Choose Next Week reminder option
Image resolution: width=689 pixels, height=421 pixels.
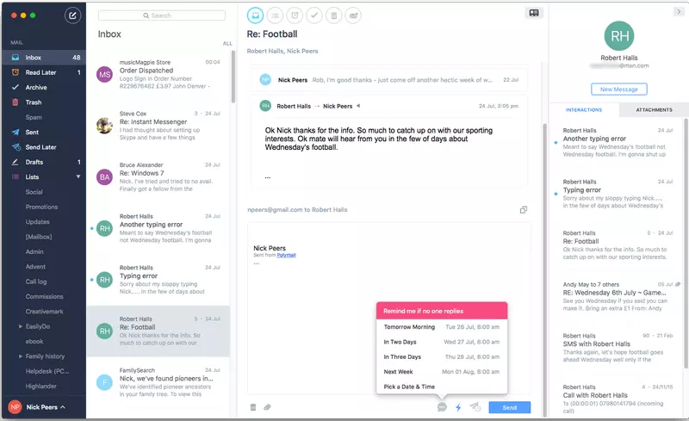[x=442, y=372]
